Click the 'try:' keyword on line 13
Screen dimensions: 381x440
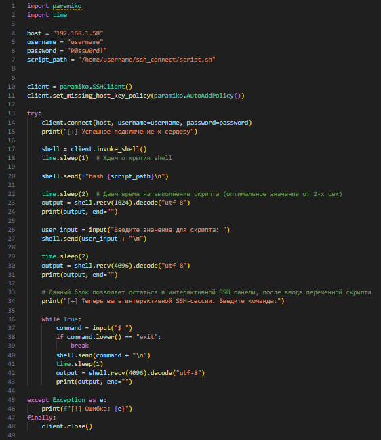[x=34, y=113]
